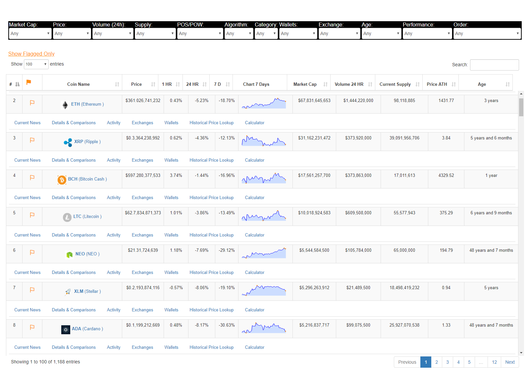Image resolution: width=530 pixels, height=370 pixels.
Task: Go to page 12
Action: point(495,362)
